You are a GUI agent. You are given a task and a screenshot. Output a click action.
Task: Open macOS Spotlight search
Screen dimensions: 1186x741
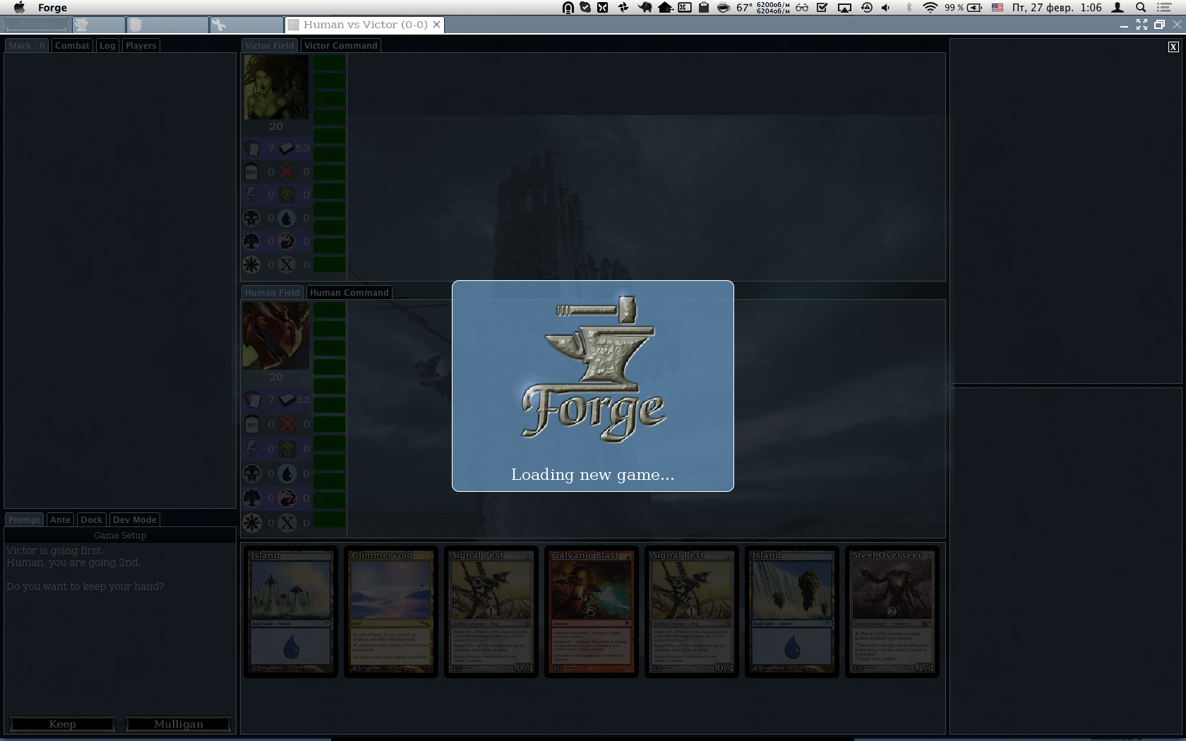[x=1141, y=8]
